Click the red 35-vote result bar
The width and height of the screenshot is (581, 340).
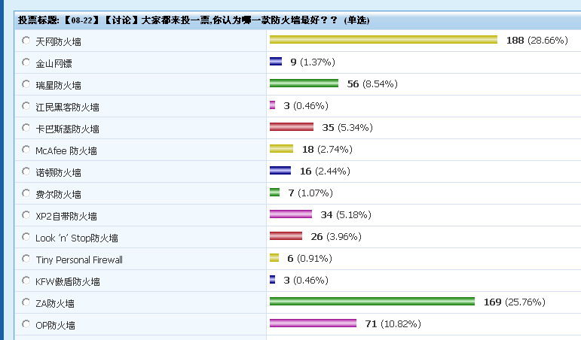click(291, 127)
